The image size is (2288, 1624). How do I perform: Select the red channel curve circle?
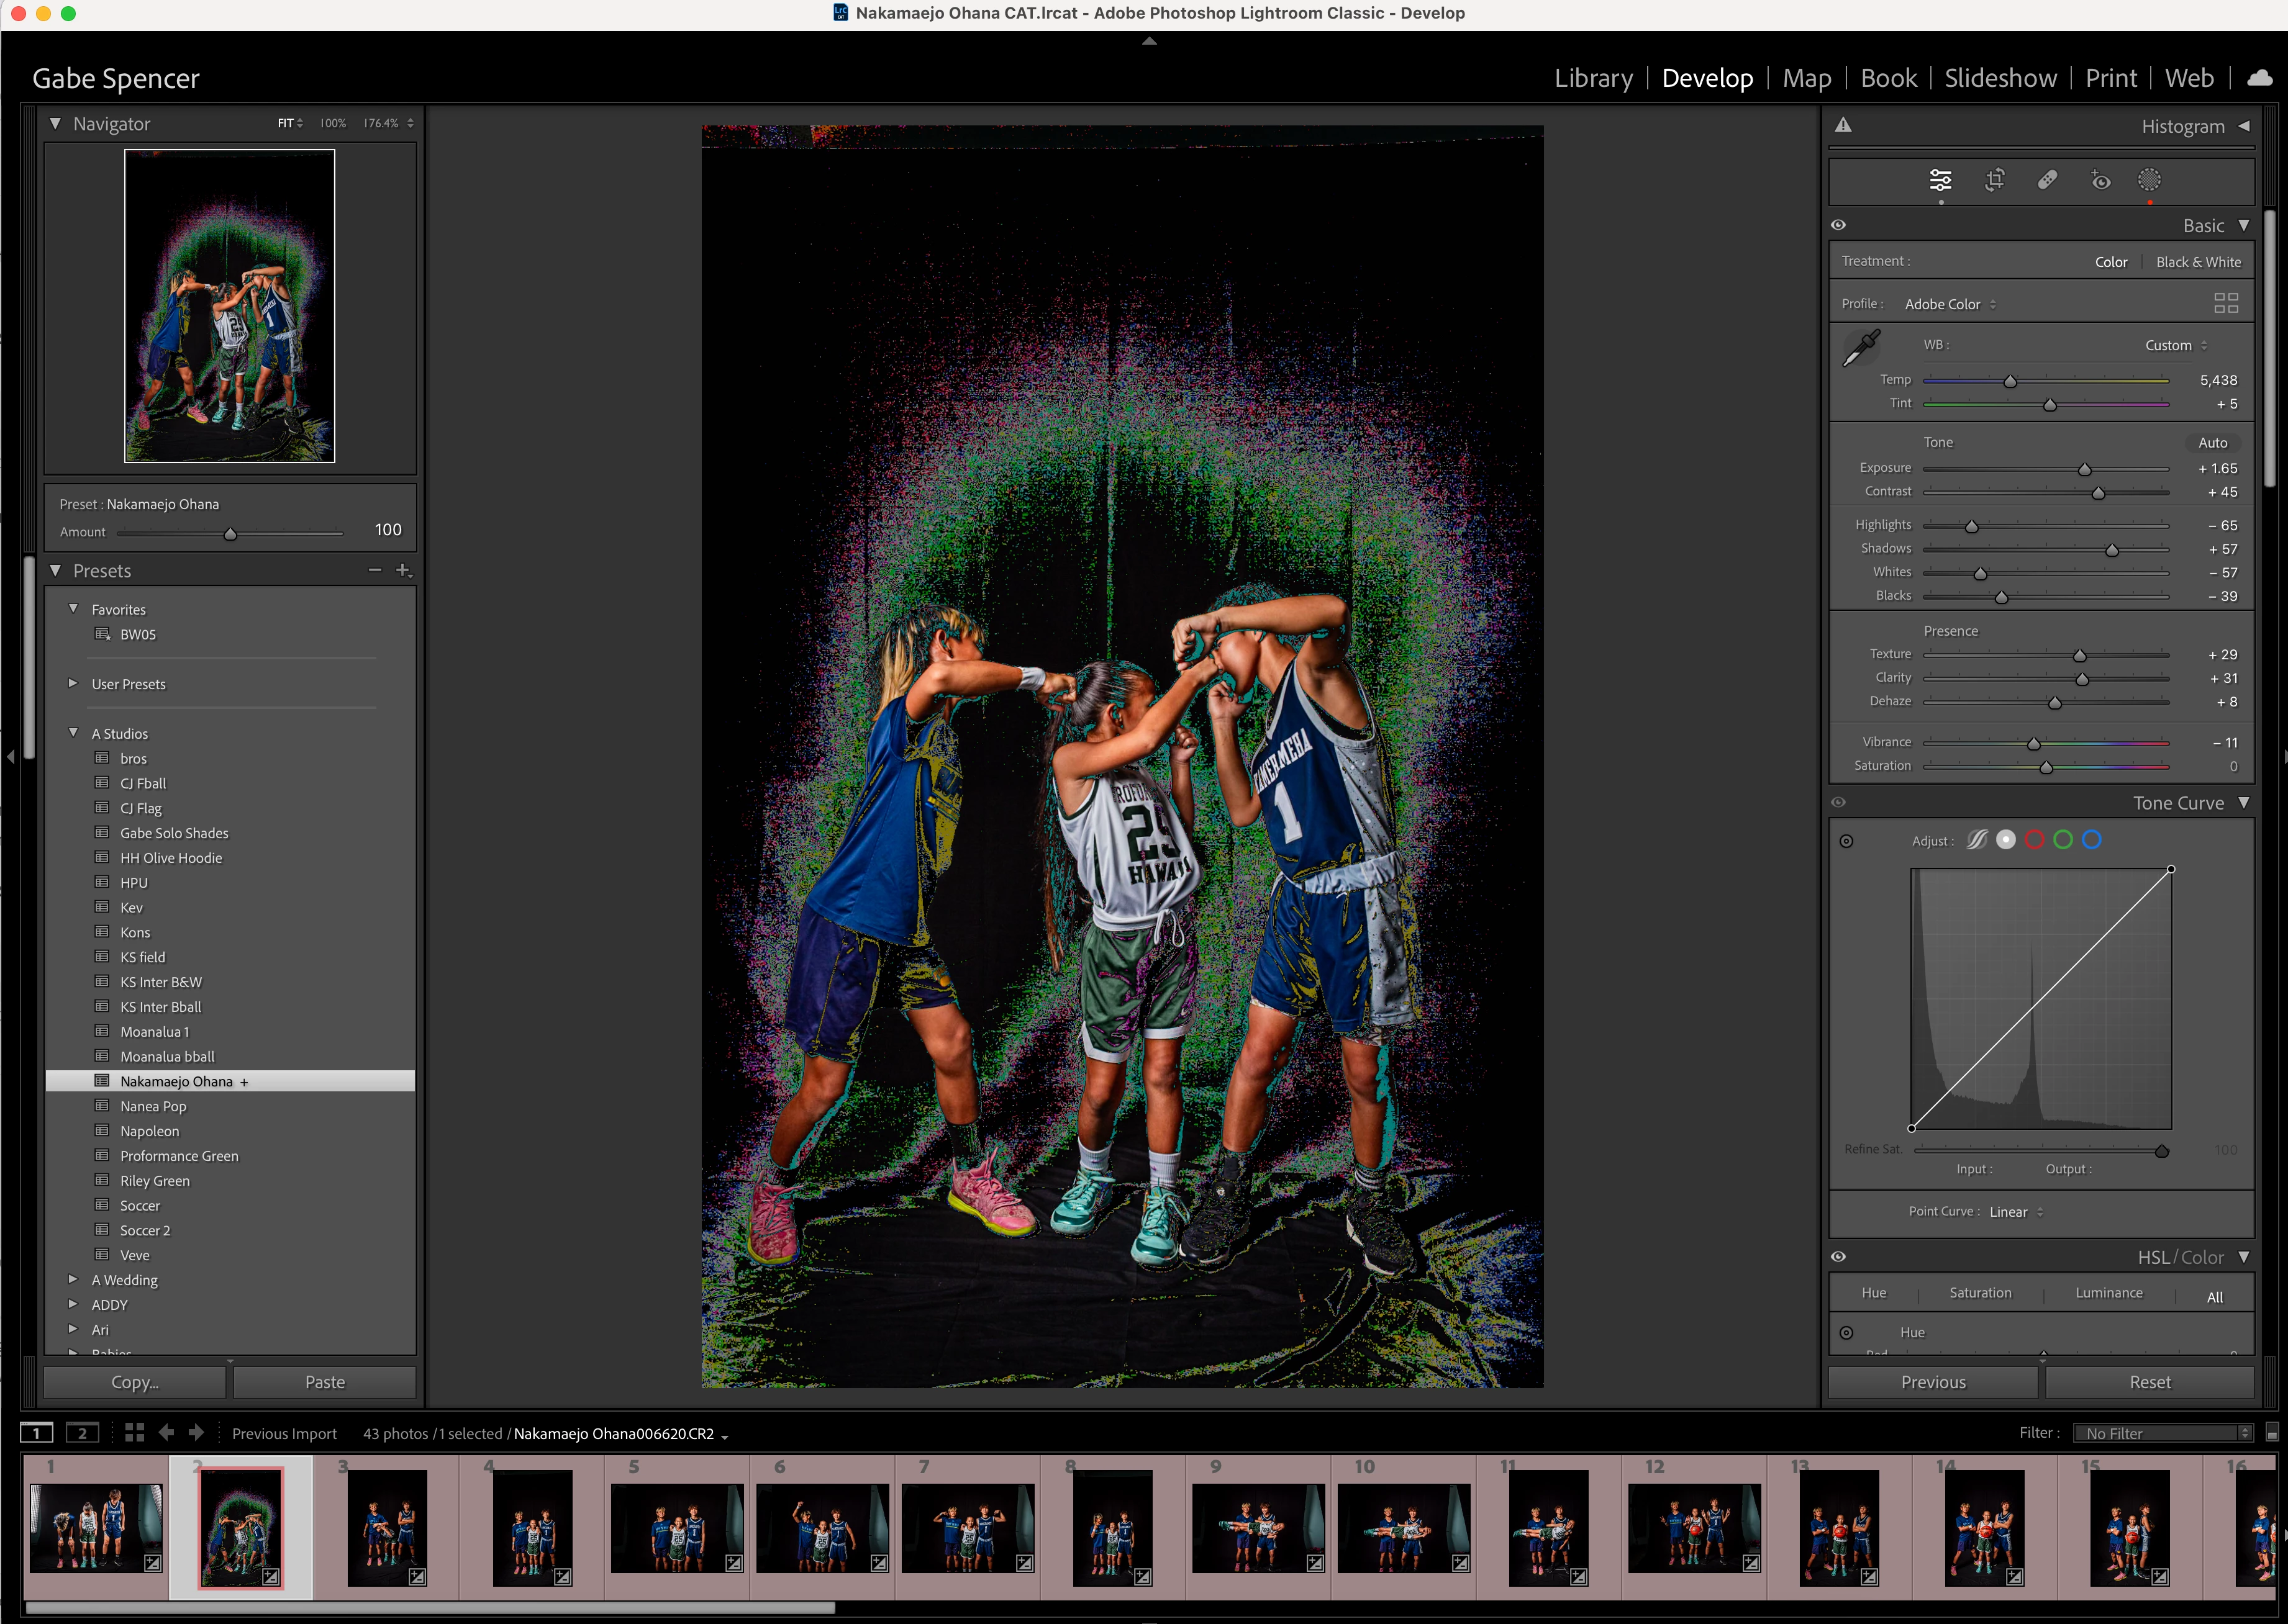tap(2034, 840)
